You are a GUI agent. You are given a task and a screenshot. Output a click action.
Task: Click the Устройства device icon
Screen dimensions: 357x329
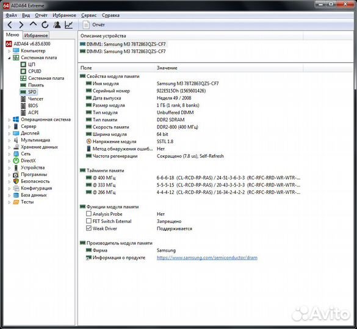pyautogui.click(x=16, y=168)
